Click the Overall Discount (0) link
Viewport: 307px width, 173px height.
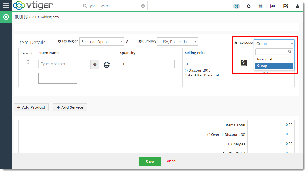(x=228, y=134)
